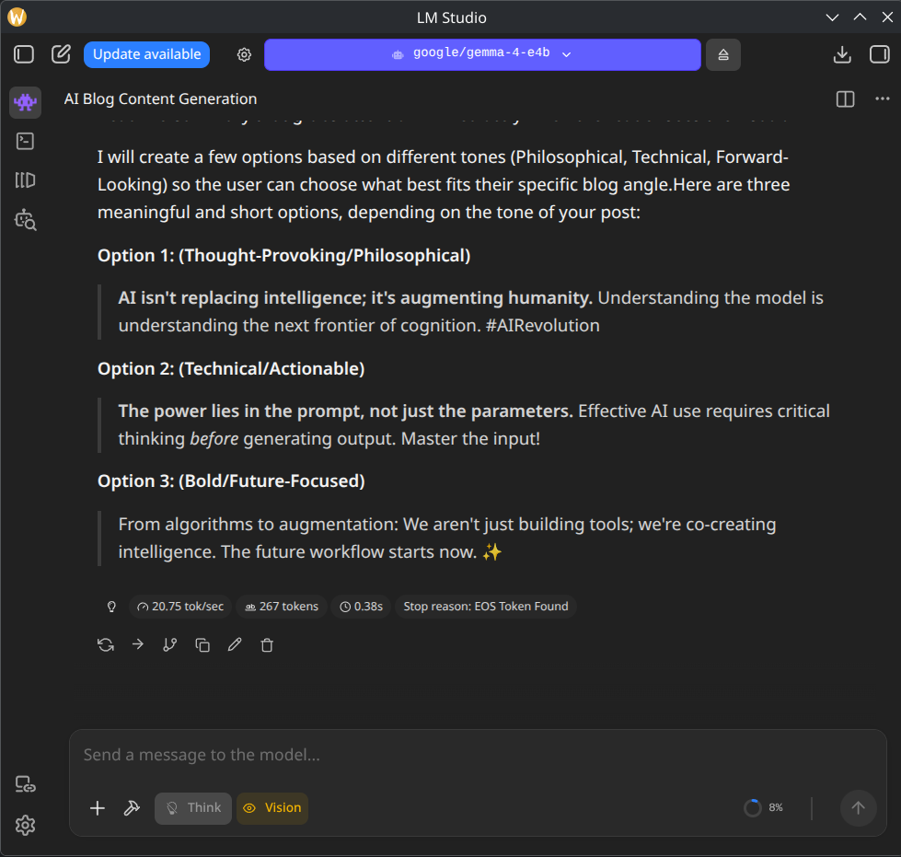Click the app logo in title bar
This screenshot has width=901, height=857.
17,17
